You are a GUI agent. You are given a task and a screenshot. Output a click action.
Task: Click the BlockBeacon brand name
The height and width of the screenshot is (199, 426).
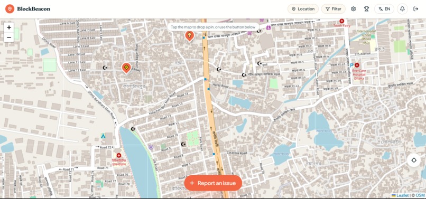(x=33, y=9)
